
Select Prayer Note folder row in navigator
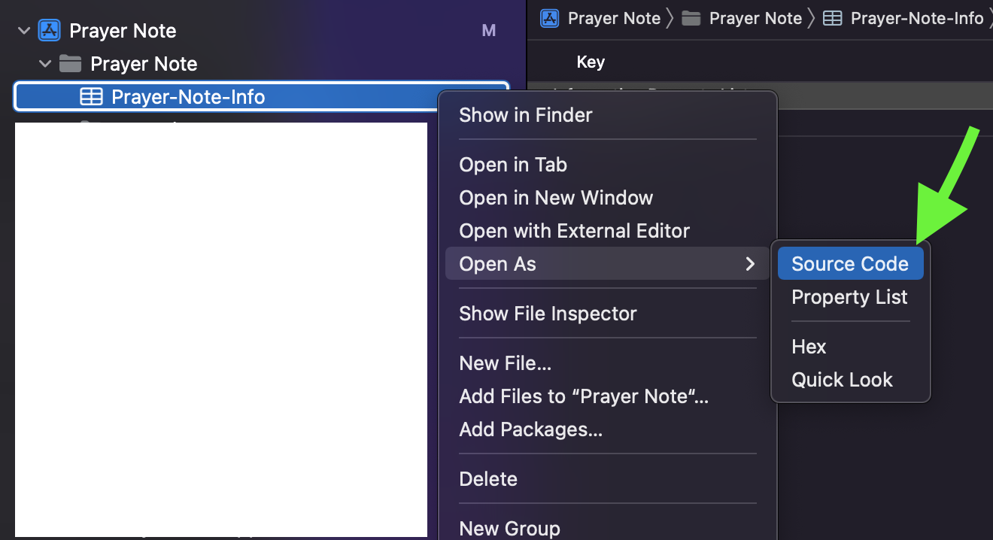(x=262, y=64)
